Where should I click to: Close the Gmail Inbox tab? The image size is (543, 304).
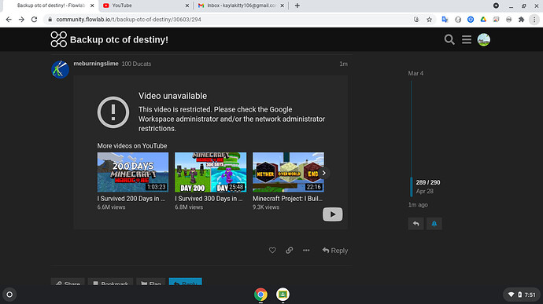point(283,5)
